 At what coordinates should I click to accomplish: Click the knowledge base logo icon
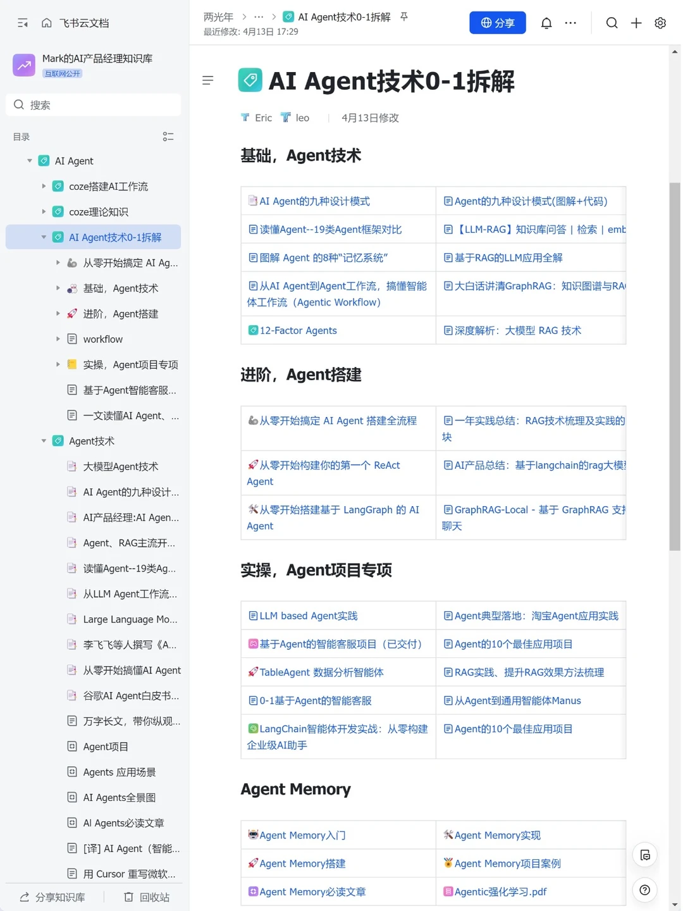pyautogui.click(x=24, y=65)
